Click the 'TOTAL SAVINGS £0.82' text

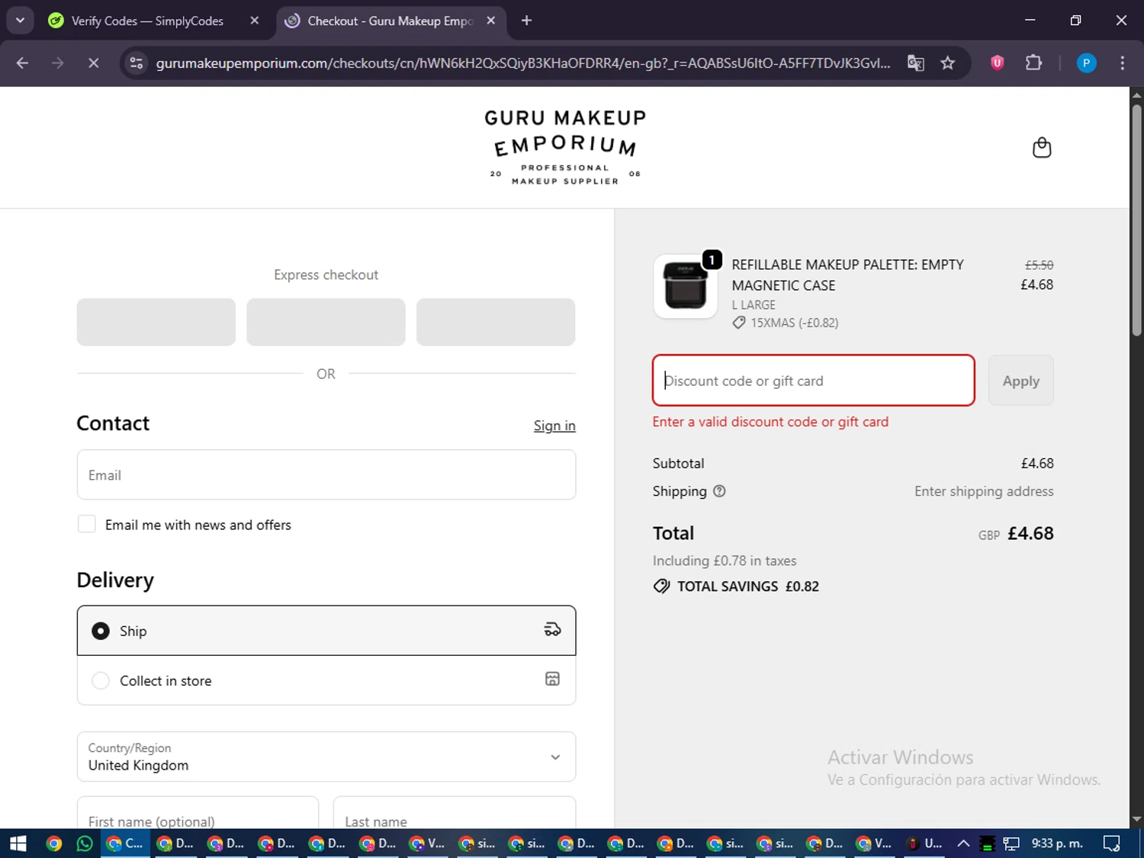coord(748,586)
